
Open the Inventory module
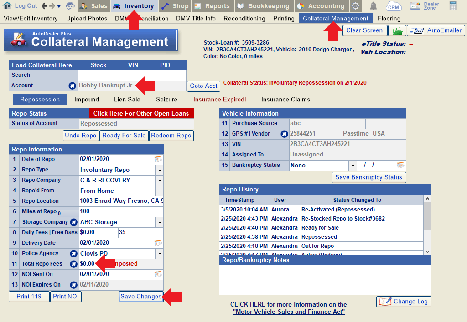(x=134, y=6)
